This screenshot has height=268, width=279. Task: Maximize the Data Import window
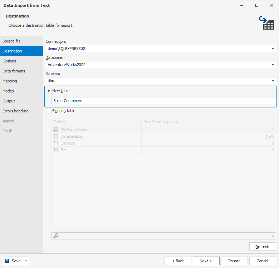click(257, 5)
